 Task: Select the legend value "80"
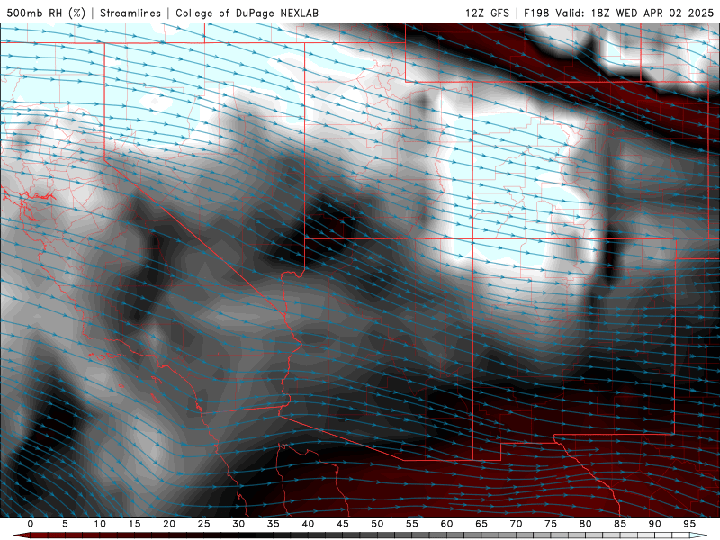point(586,524)
